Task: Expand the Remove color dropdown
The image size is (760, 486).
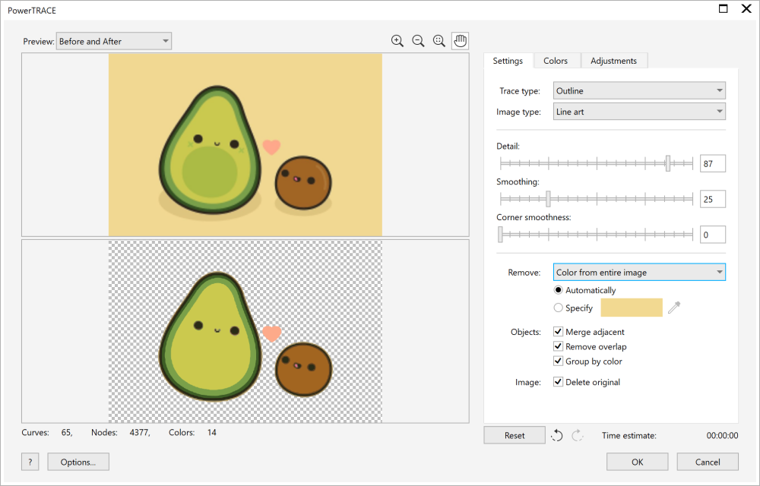Action: [639, 272]
